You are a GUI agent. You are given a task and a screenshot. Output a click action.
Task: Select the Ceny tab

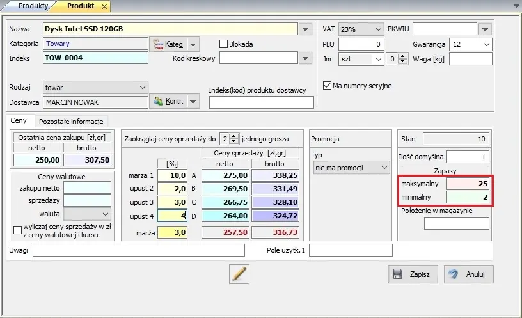coord(19,120)
